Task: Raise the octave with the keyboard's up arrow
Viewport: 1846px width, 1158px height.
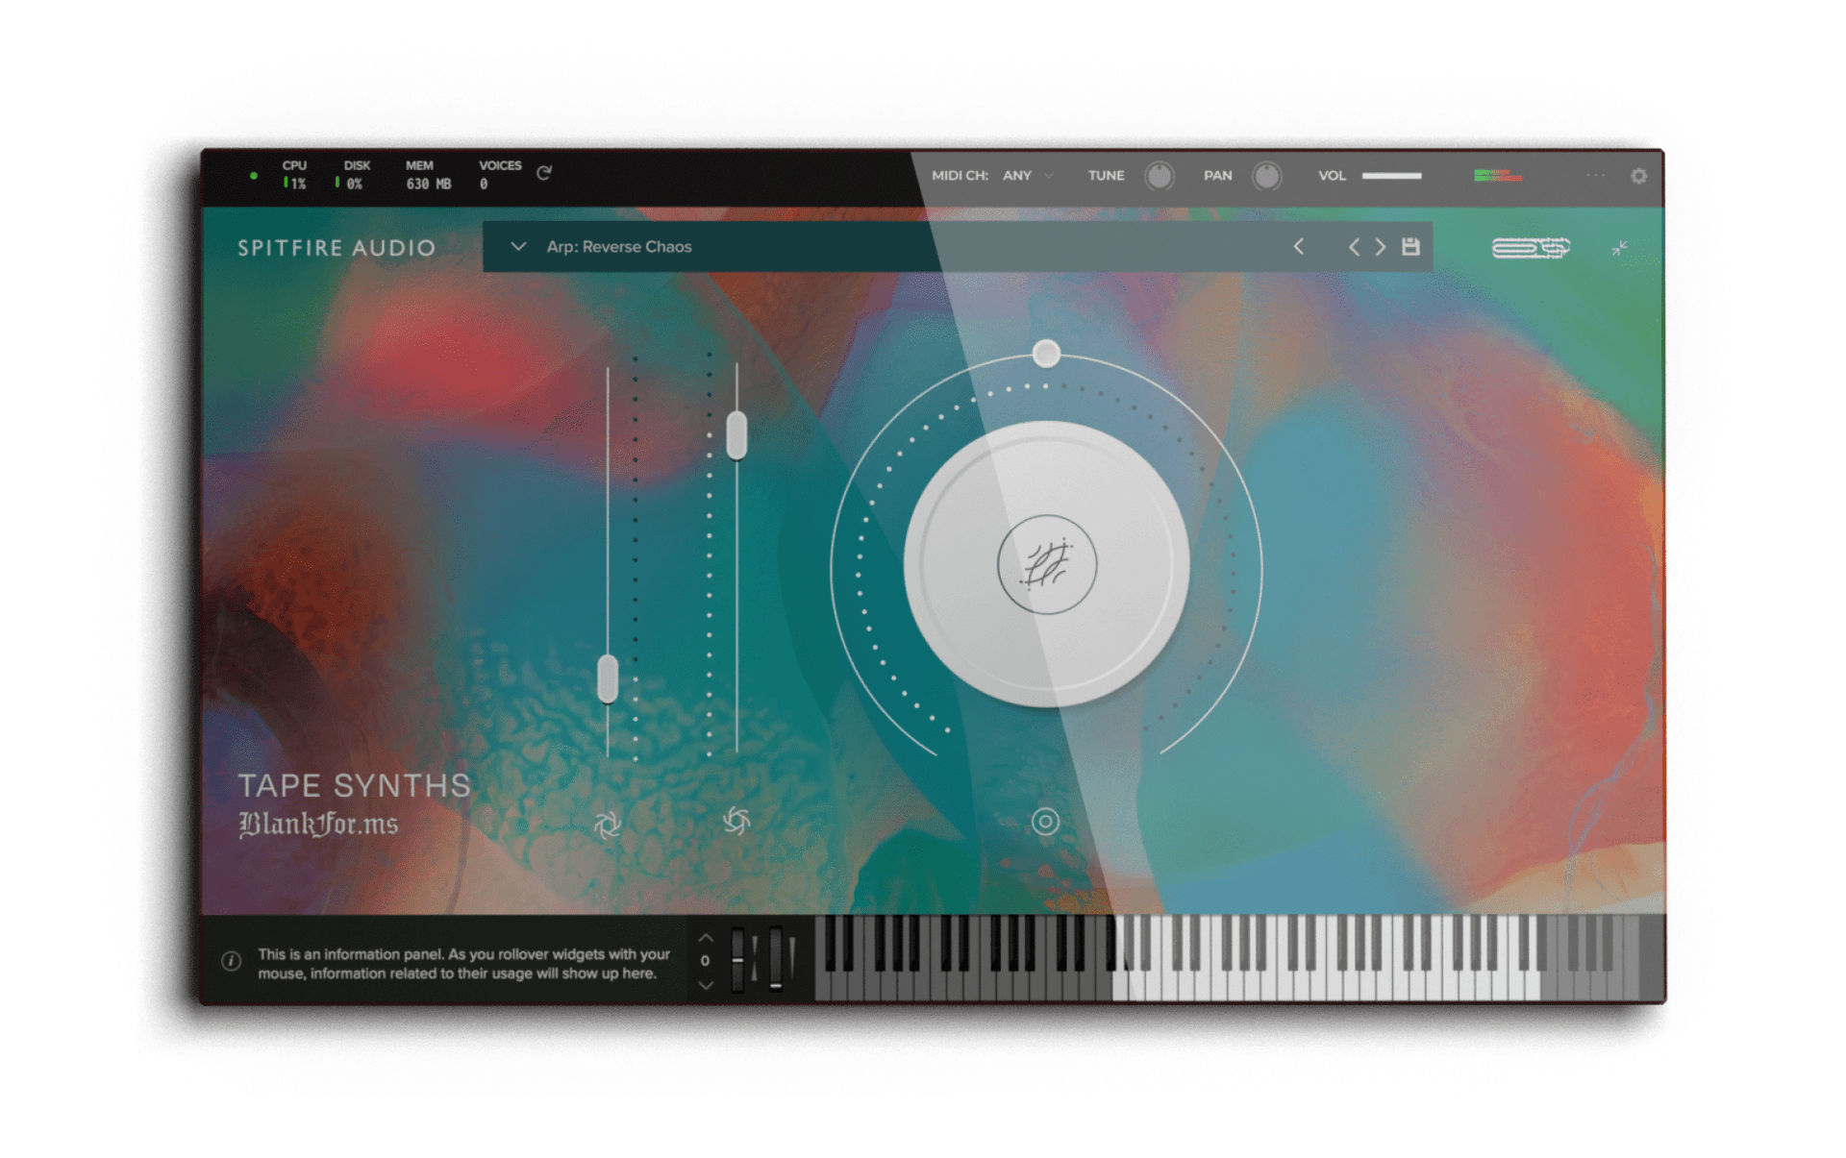Action: click(x=706, y=938)
